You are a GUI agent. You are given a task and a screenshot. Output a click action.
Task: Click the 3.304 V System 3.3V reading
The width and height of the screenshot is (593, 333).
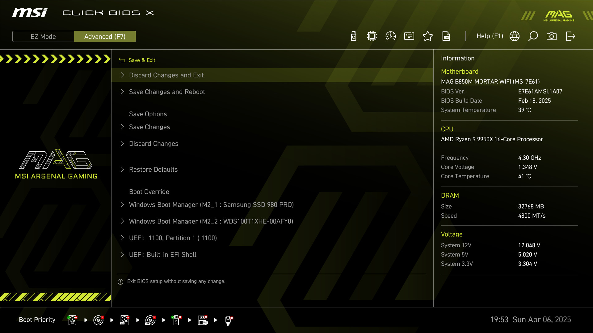click(x=528, y=264)
